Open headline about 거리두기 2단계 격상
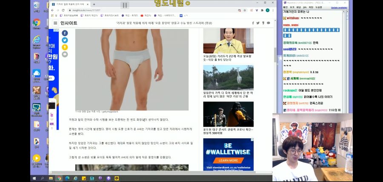The image size is (383, 182). [x=227, y=58]
